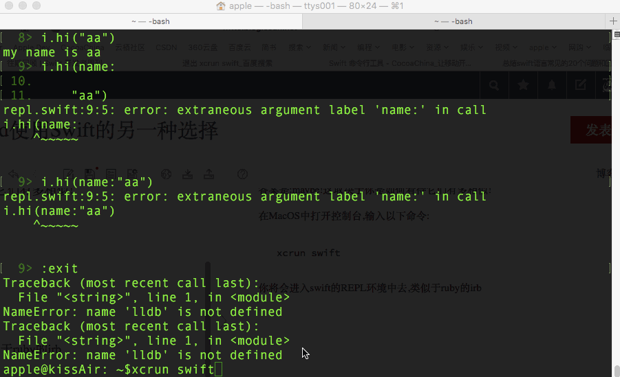Open the 360云盘 bookmark in browser
The image size is (620, 377).
[203, 47]
